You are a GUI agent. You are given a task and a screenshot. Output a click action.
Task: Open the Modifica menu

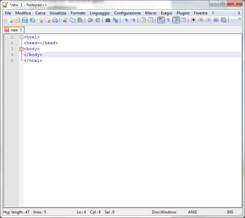tap(23, 13)
